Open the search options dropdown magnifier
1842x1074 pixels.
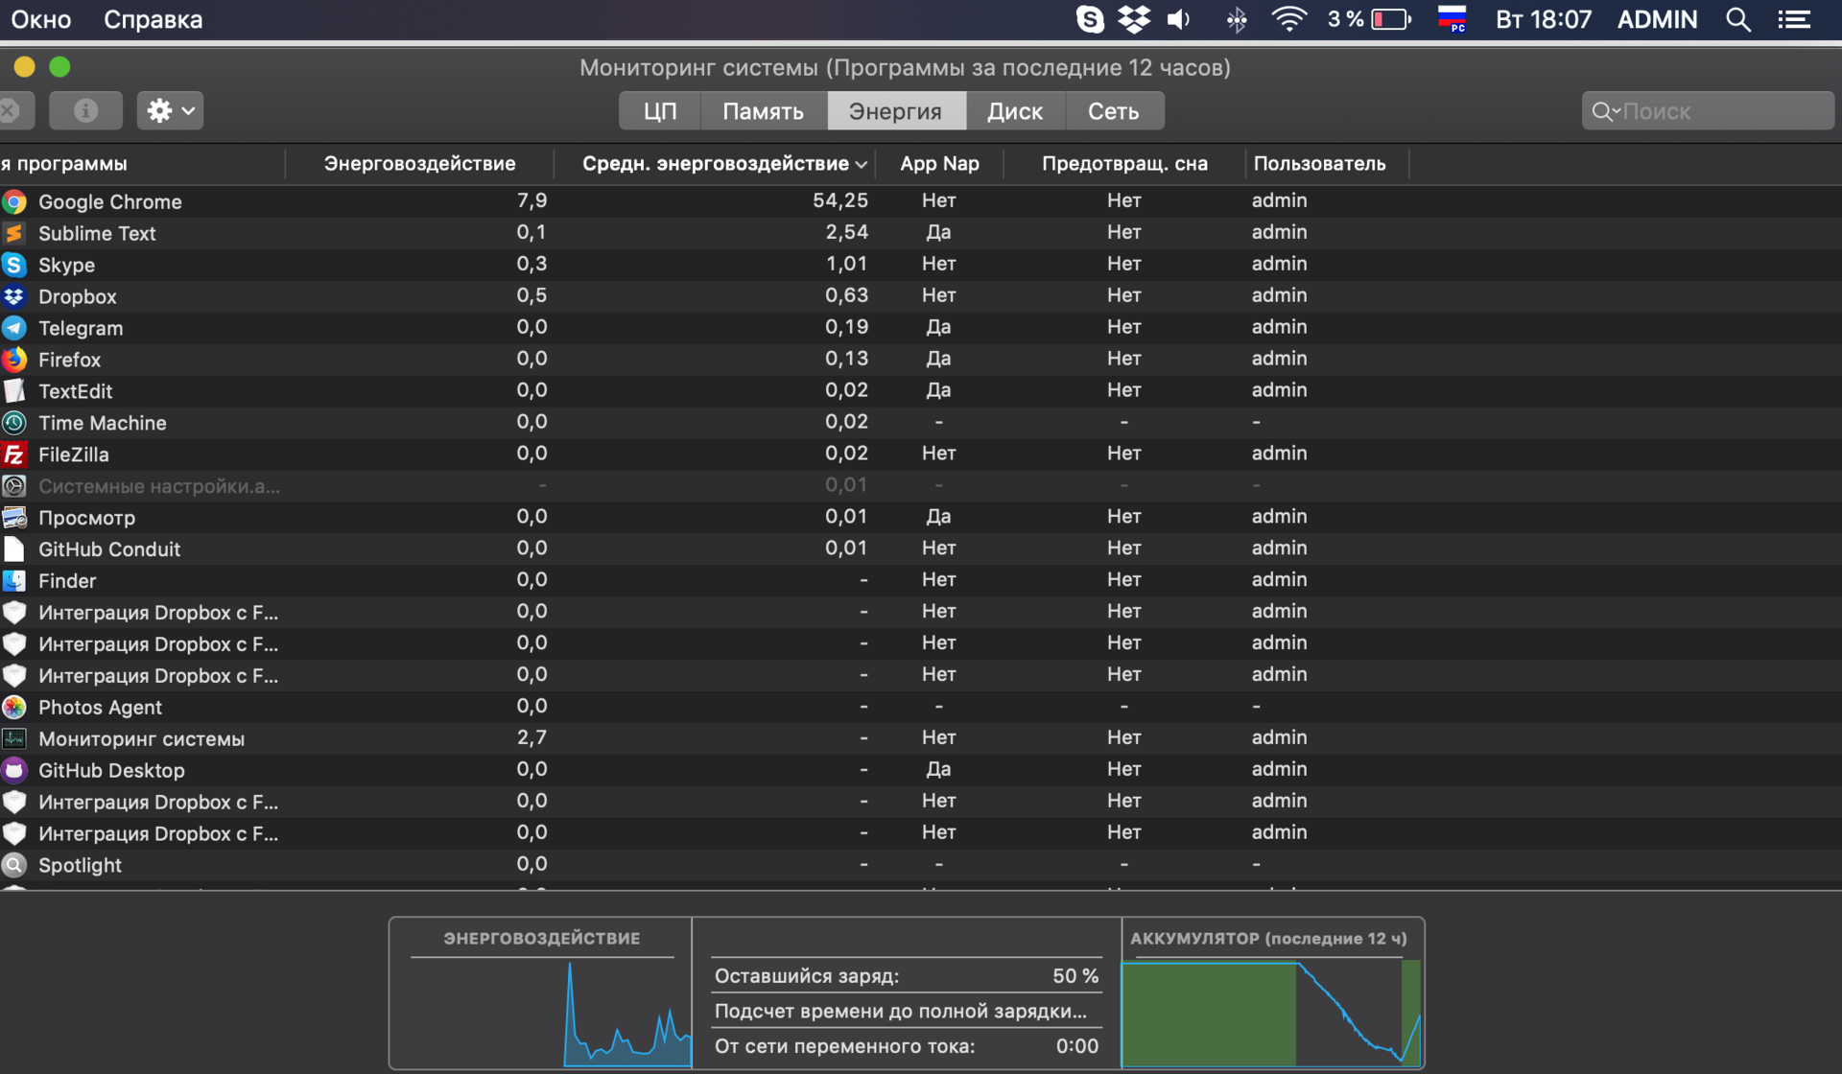click(1606, 111)
